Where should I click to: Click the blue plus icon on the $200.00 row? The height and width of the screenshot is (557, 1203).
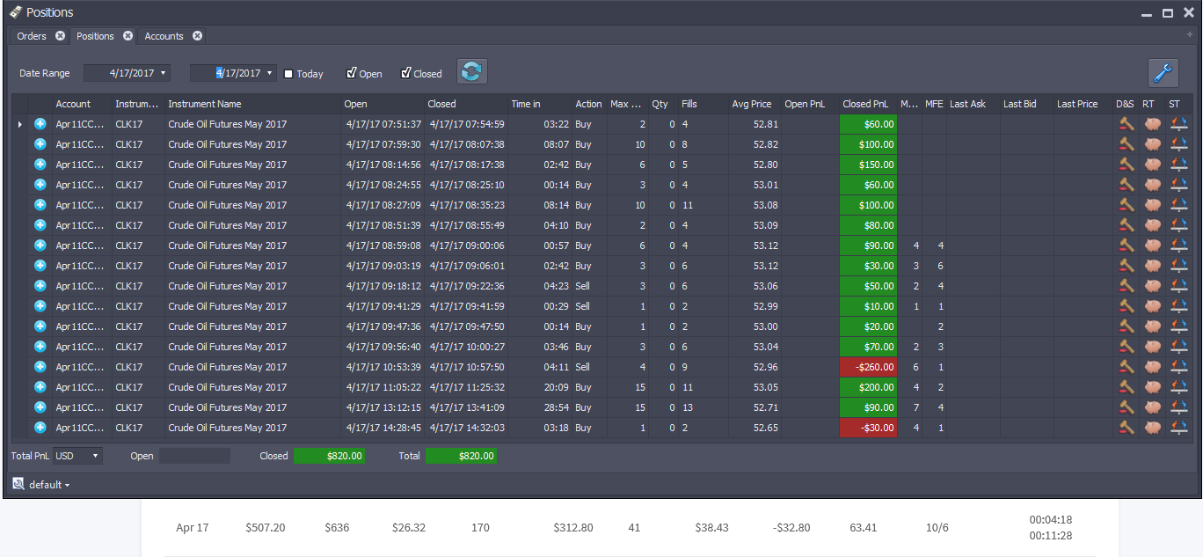(x=40, y=387)
